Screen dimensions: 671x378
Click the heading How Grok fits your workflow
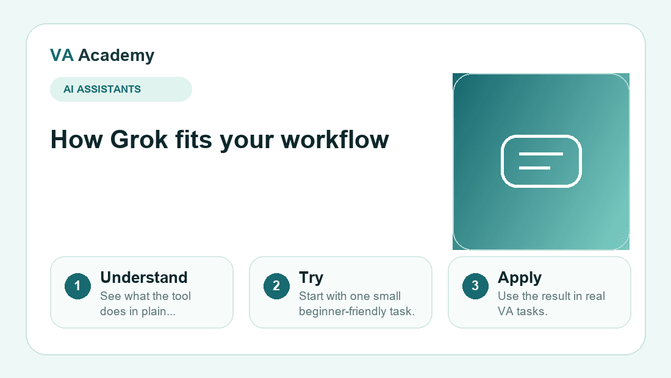[220, 140]
